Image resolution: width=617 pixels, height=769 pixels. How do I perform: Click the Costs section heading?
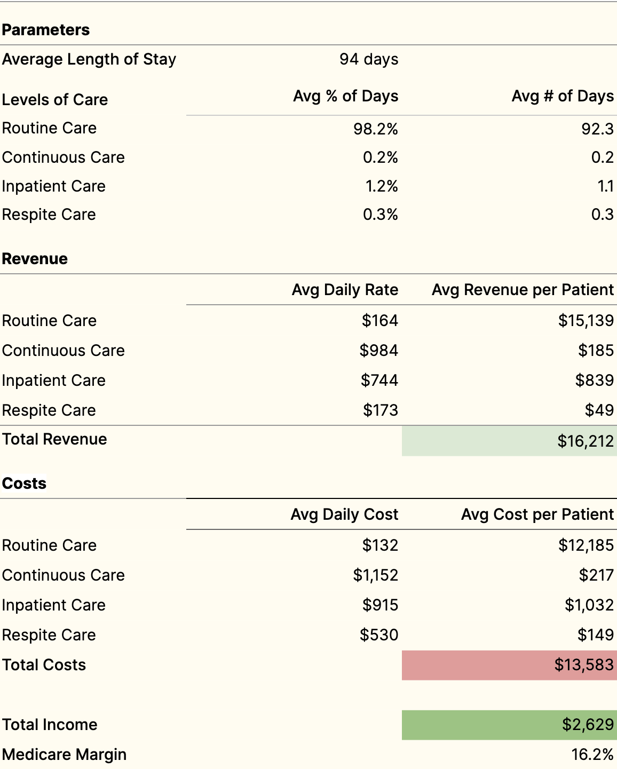tap(24, 483)
